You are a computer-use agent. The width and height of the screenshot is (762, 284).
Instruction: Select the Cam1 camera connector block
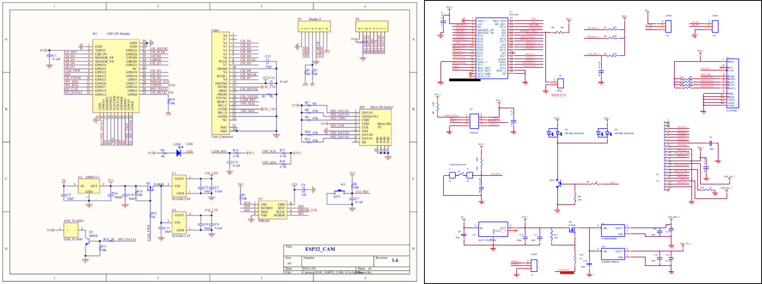coord(220,83)
